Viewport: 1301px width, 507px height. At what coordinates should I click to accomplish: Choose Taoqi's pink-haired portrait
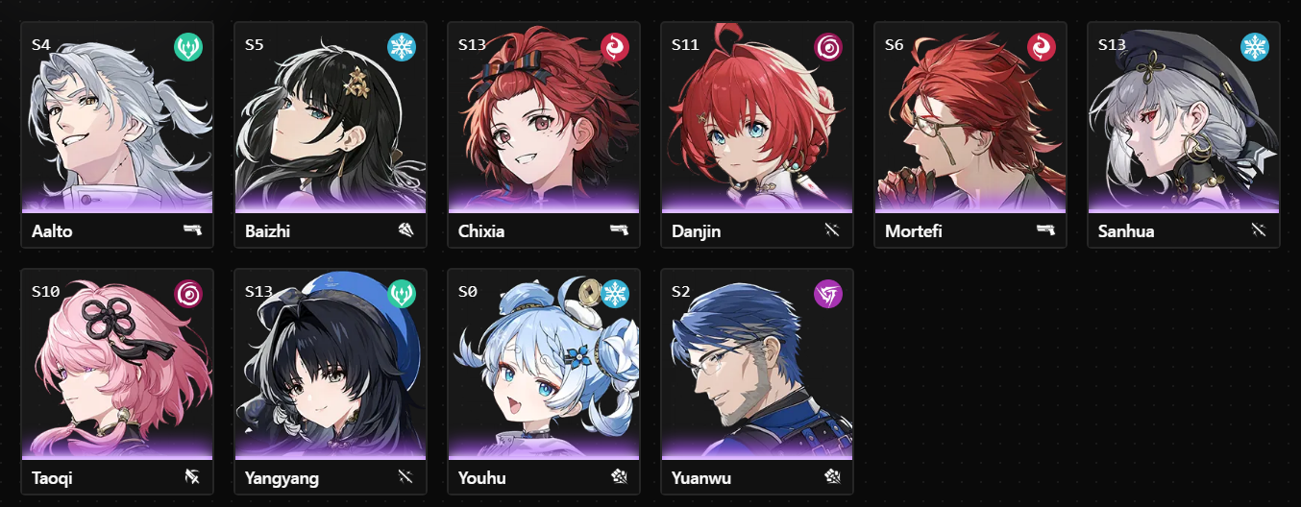[117, 365]
